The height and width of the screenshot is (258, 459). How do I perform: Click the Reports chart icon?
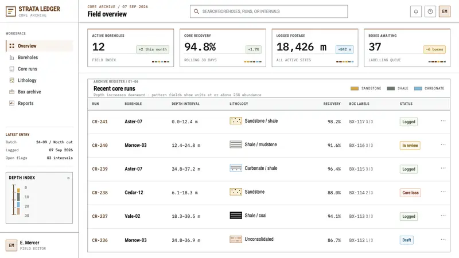tap(11, 103)
